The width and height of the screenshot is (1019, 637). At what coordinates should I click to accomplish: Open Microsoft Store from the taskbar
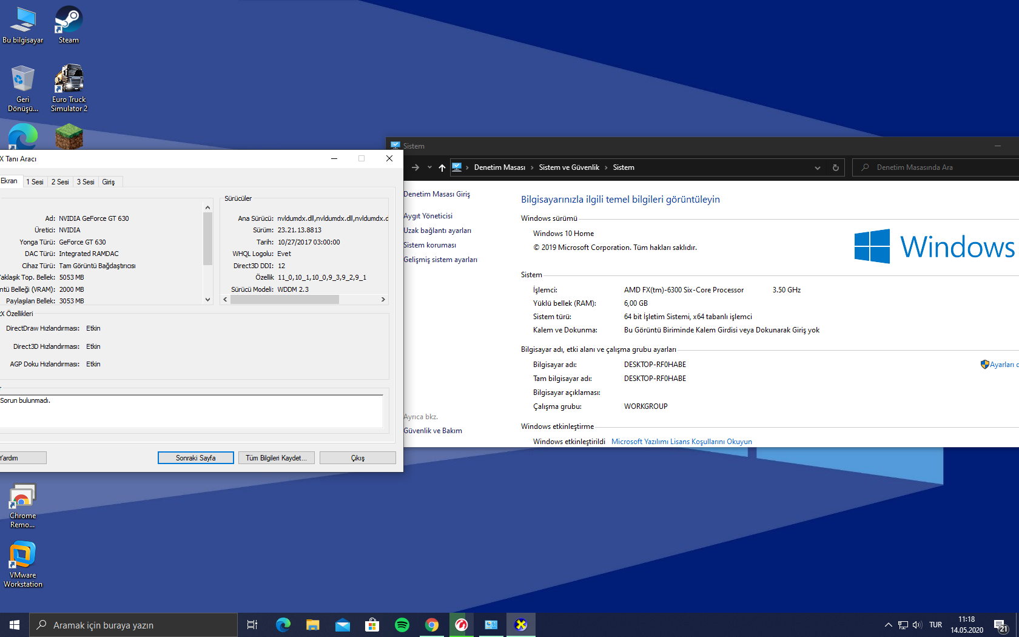pyautogui.click(x=372, y=625)
